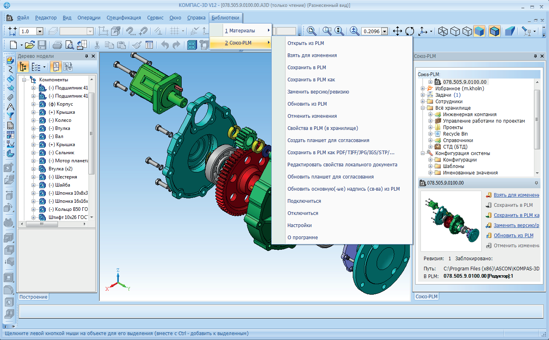This screenshot has height=340, width=549.
Task: Select (-) Шестерня component row
Action: click(x=62, y=177)
